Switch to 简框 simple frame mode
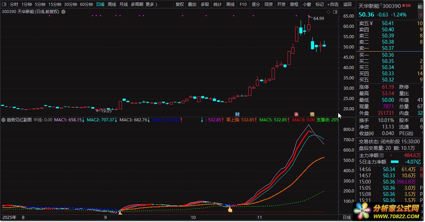 (x=294, y=4)
